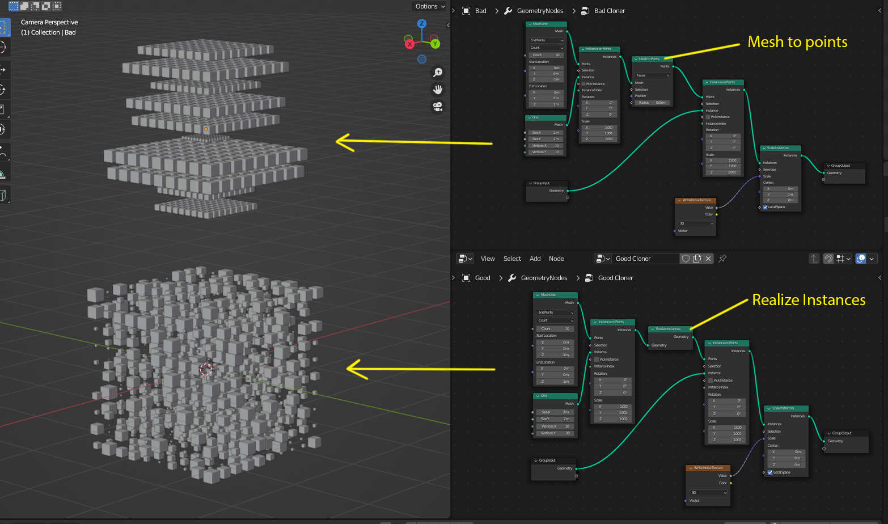Choose the Extend Selection mode icon

(24, 6)
